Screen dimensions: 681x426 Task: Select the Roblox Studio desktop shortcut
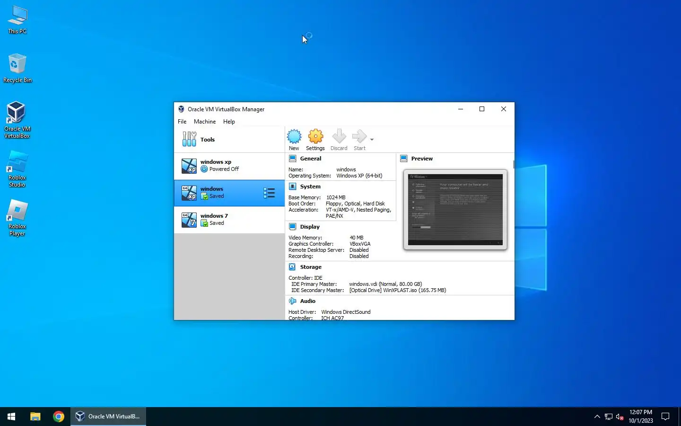(x=17, y=169)
